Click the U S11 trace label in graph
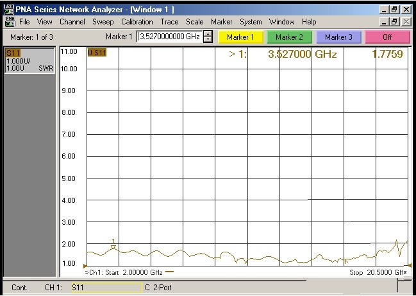416x296 pixels. (97, 53)
